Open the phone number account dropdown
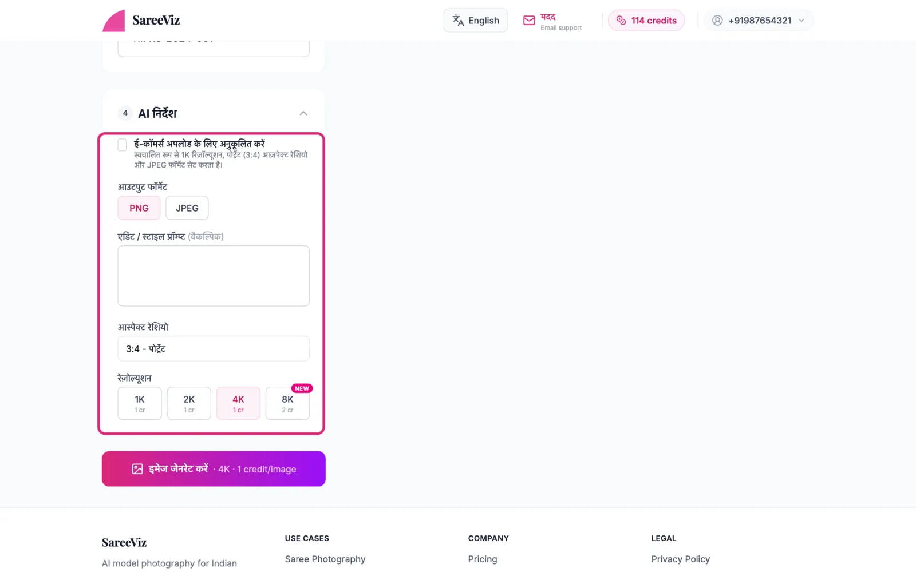Screen dimensions: 916x572 click(759, 21)
